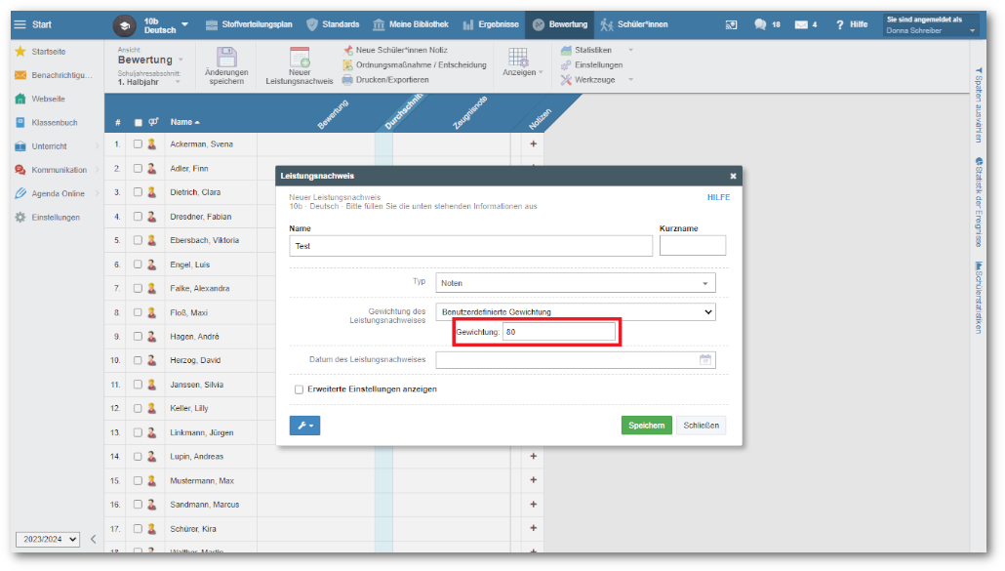The width and height of the screenshot is (1005, 571).
Task: Click the green Speichern button
Action: tap(646, 426)
